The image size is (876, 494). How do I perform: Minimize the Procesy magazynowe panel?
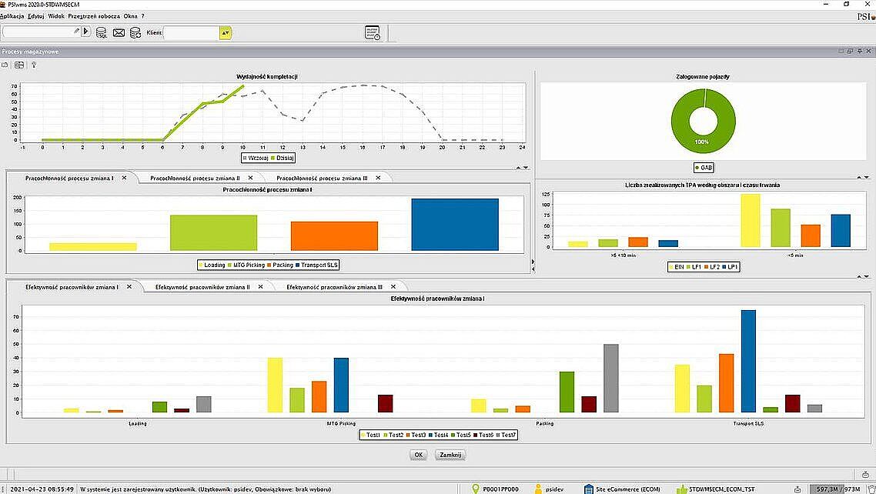click(x=841, y=52)
